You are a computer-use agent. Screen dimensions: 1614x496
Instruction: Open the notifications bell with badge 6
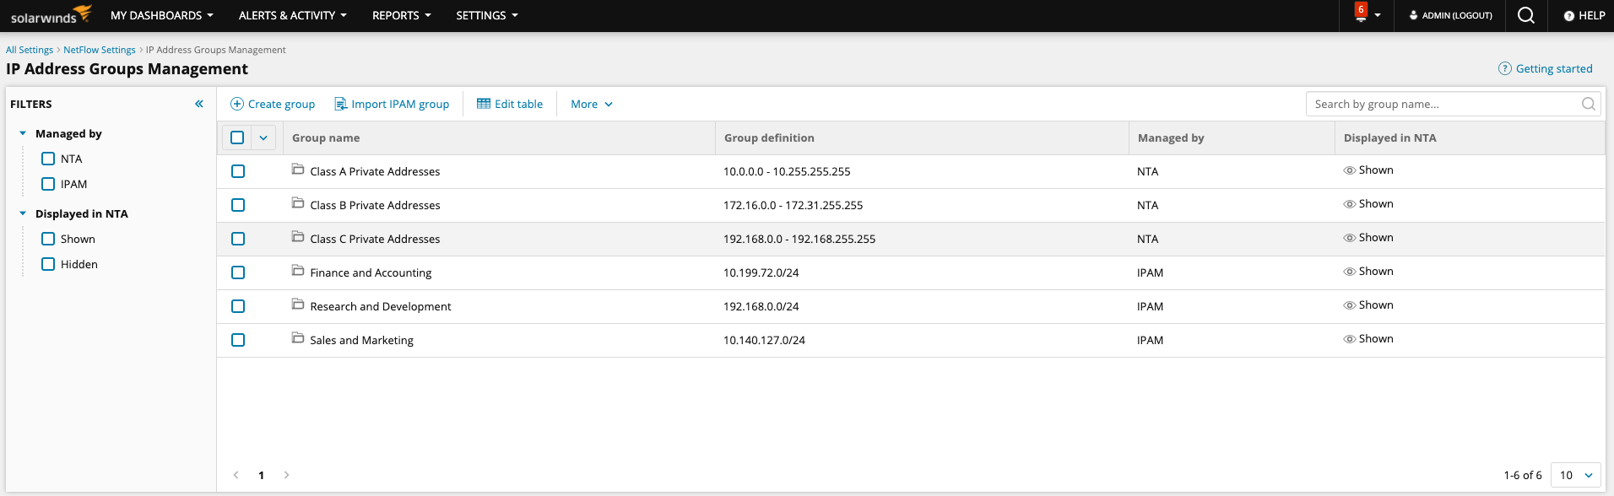[x=1360, y=13]
